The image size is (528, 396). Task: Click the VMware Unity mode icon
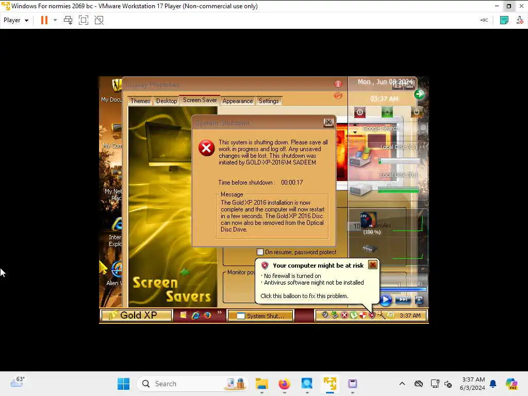click(x=99, y=20)
